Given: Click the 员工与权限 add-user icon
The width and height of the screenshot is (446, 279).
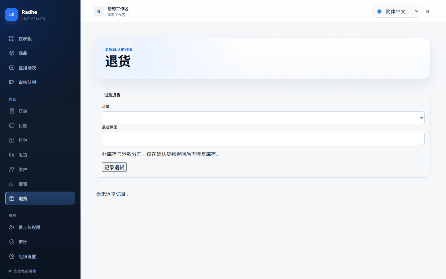Looking at the screenshot, I should [x=12, y=227].
